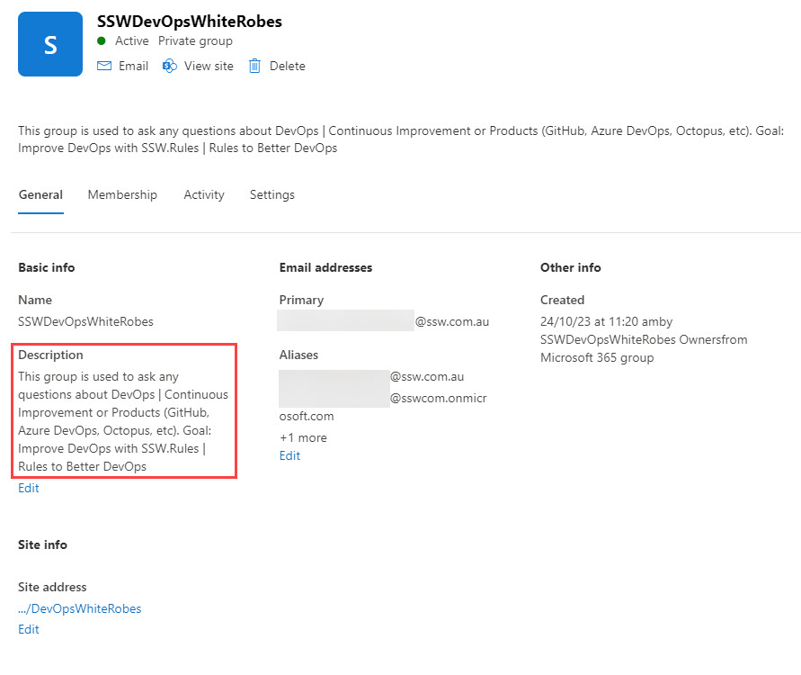
Task: Switch to the General tab
Action: [40, 194]
